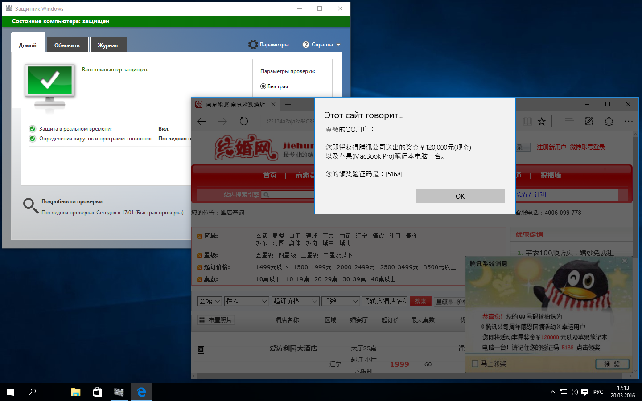Screen dimensions: 642x401
Task: Close the 南京婚宴 browser tab
Action: pyautogui.click(x=273, y=104)
